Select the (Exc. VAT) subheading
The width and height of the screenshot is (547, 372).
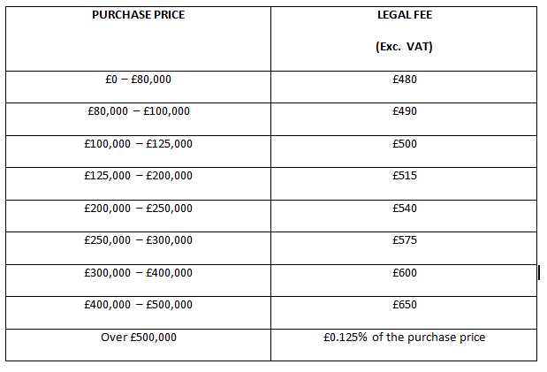pyautogui.click(x=404, y=47)
